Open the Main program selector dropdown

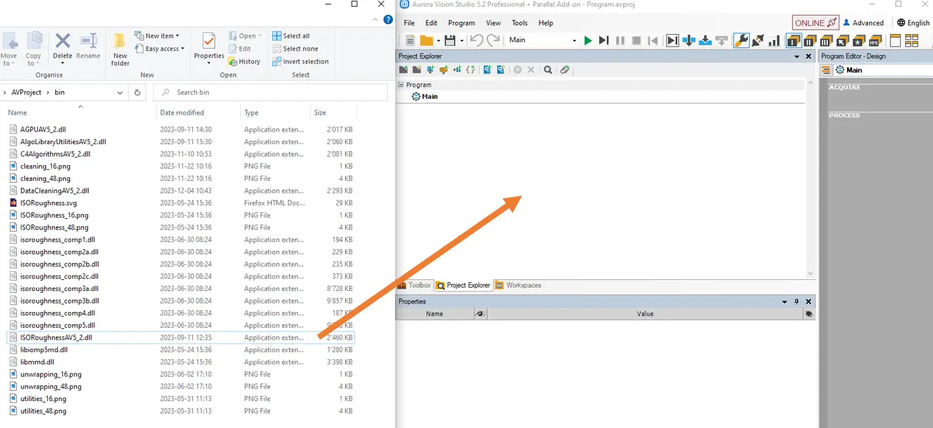click(573, 41)
